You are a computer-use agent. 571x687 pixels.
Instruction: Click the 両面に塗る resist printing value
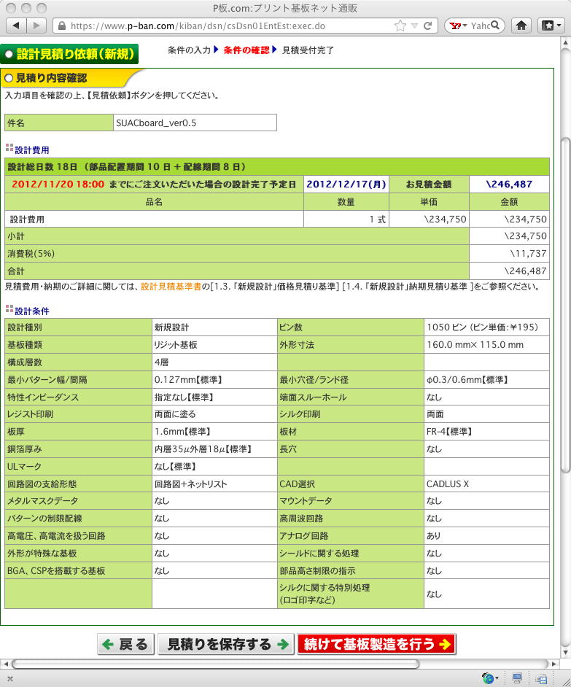175,414
